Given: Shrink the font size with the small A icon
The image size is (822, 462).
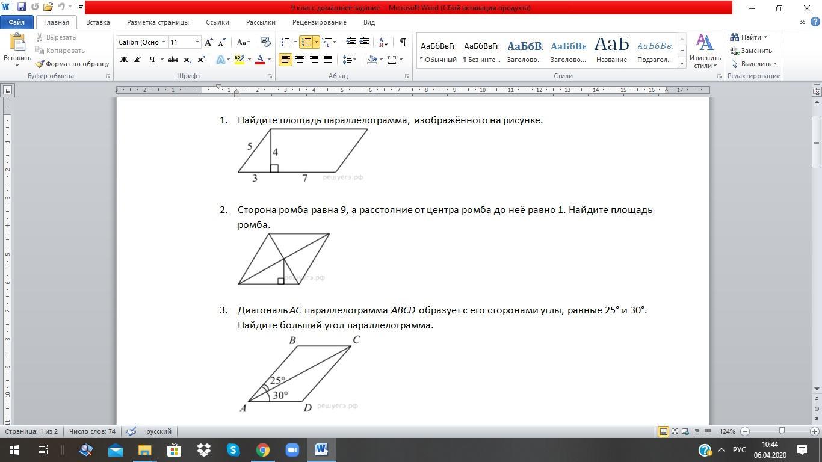Looking at the screenshot, I should point(221,42).
